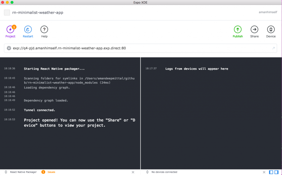
Task: Click the arrow icon at URL bar end
Action: coord(273,48)
